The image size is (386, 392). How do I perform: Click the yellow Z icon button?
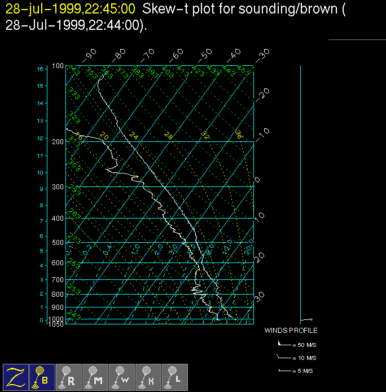point(16,377)
